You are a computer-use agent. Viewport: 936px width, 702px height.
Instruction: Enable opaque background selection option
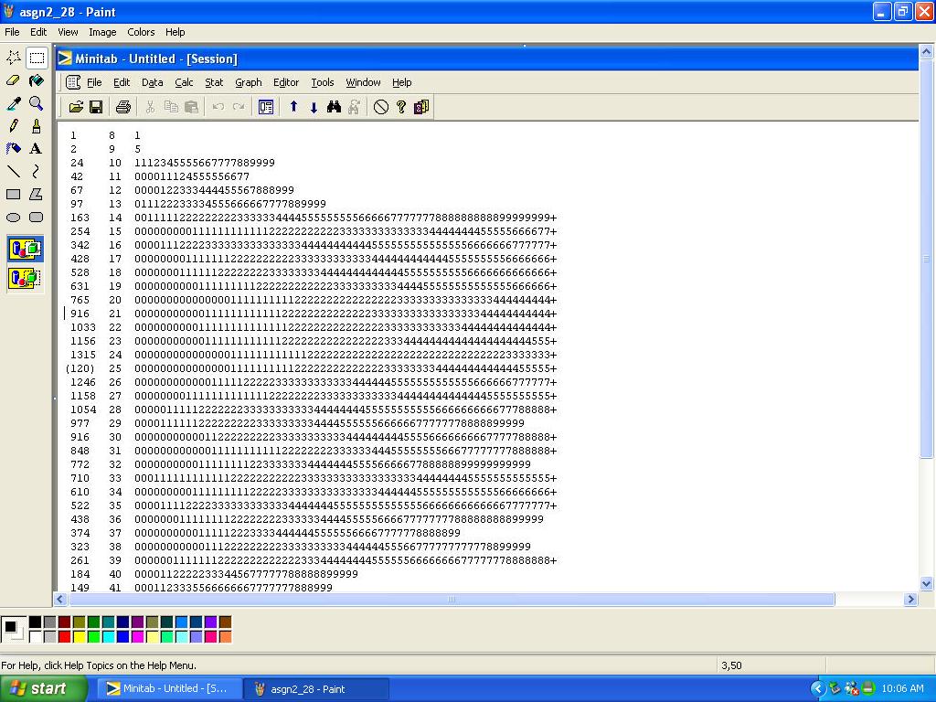(x=25, y=249)
